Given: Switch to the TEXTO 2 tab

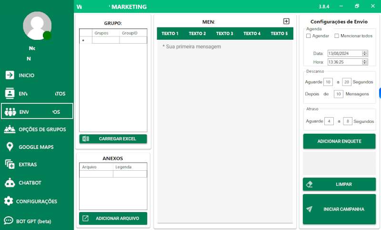Looking at the screenshot, I should click(197, 34).
